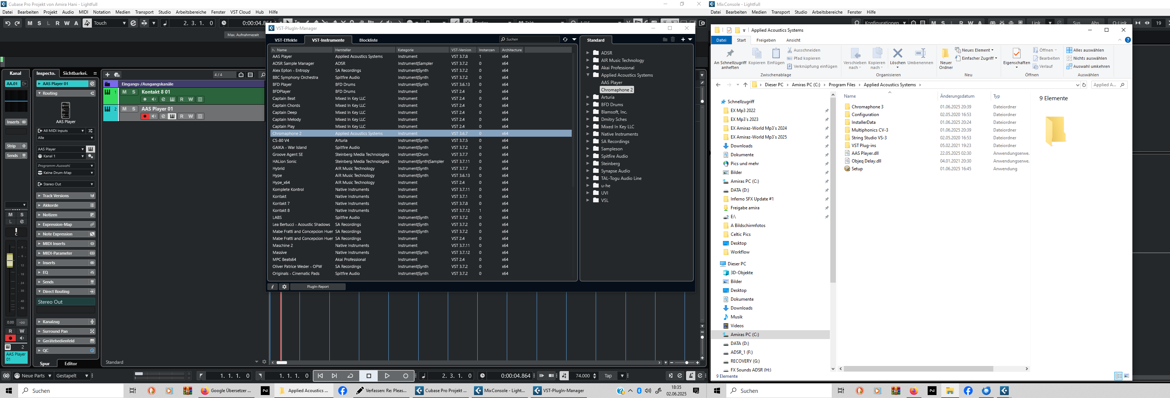Click the Undo arrow in Cubase toolbar
The height and width of the screenshot is (398, 1170).
click(x=8, y=23)
